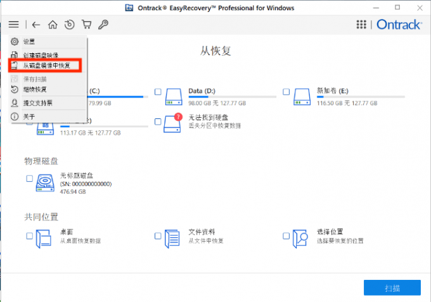The image size is (431, 302).
Task: Click the 文件资料 documents icon
Action: (172, 239)
